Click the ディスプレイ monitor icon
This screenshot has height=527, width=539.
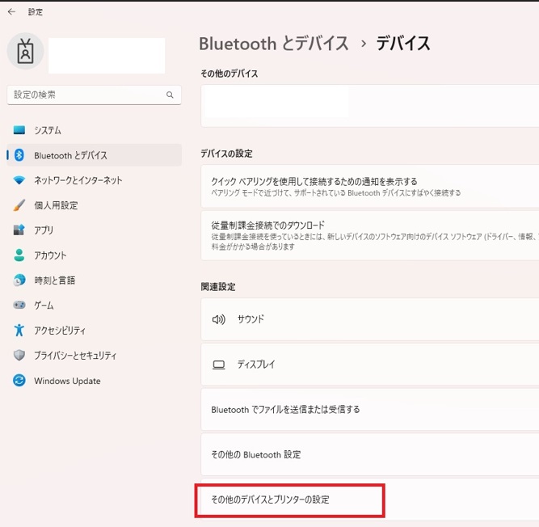click(219, 365)
